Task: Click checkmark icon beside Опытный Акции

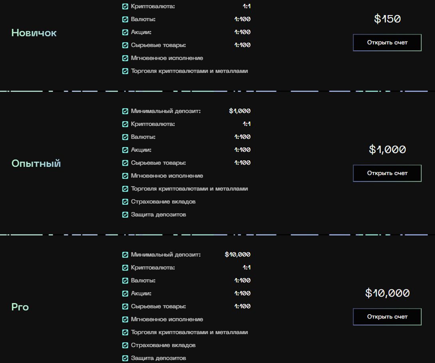Action: click(125, 150)
